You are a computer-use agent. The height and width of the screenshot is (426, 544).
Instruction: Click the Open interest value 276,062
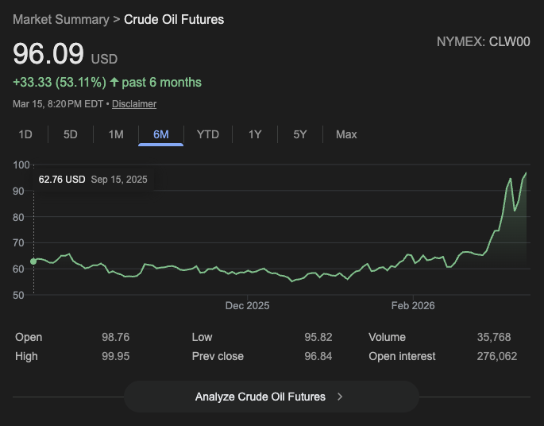click(x=496, y=356)
